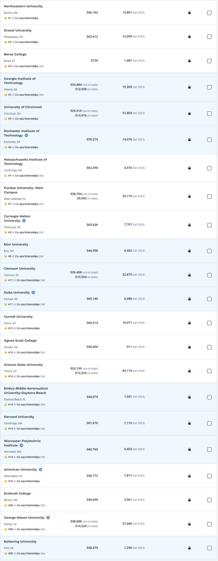218x561 pixels.
Task: Open the Northeastern University profile link
Action: click(23, 6)
